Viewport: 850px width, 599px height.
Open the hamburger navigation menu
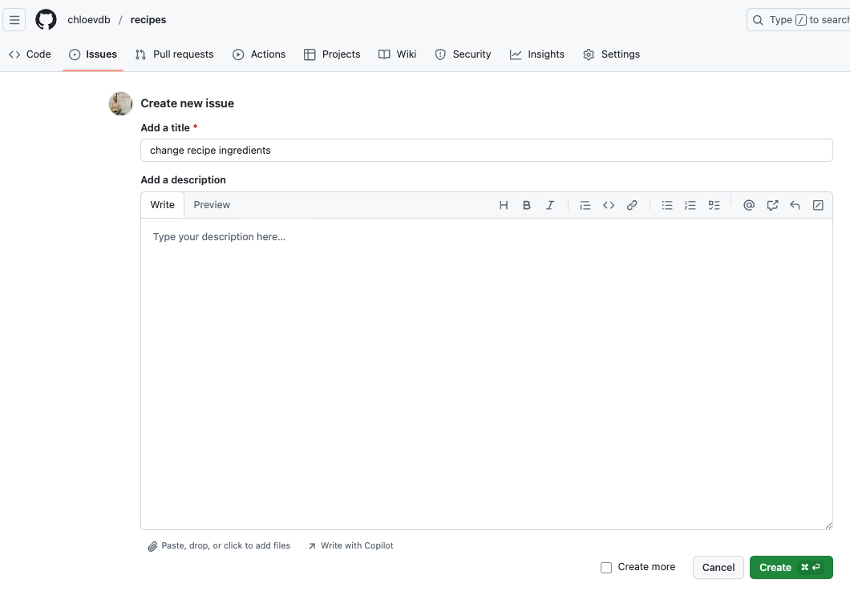(x=14, y=20)
